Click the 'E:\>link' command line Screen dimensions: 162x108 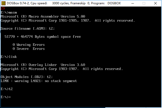9,57
